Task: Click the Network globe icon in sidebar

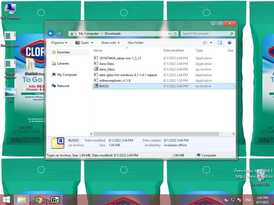Action: (54, 86)
